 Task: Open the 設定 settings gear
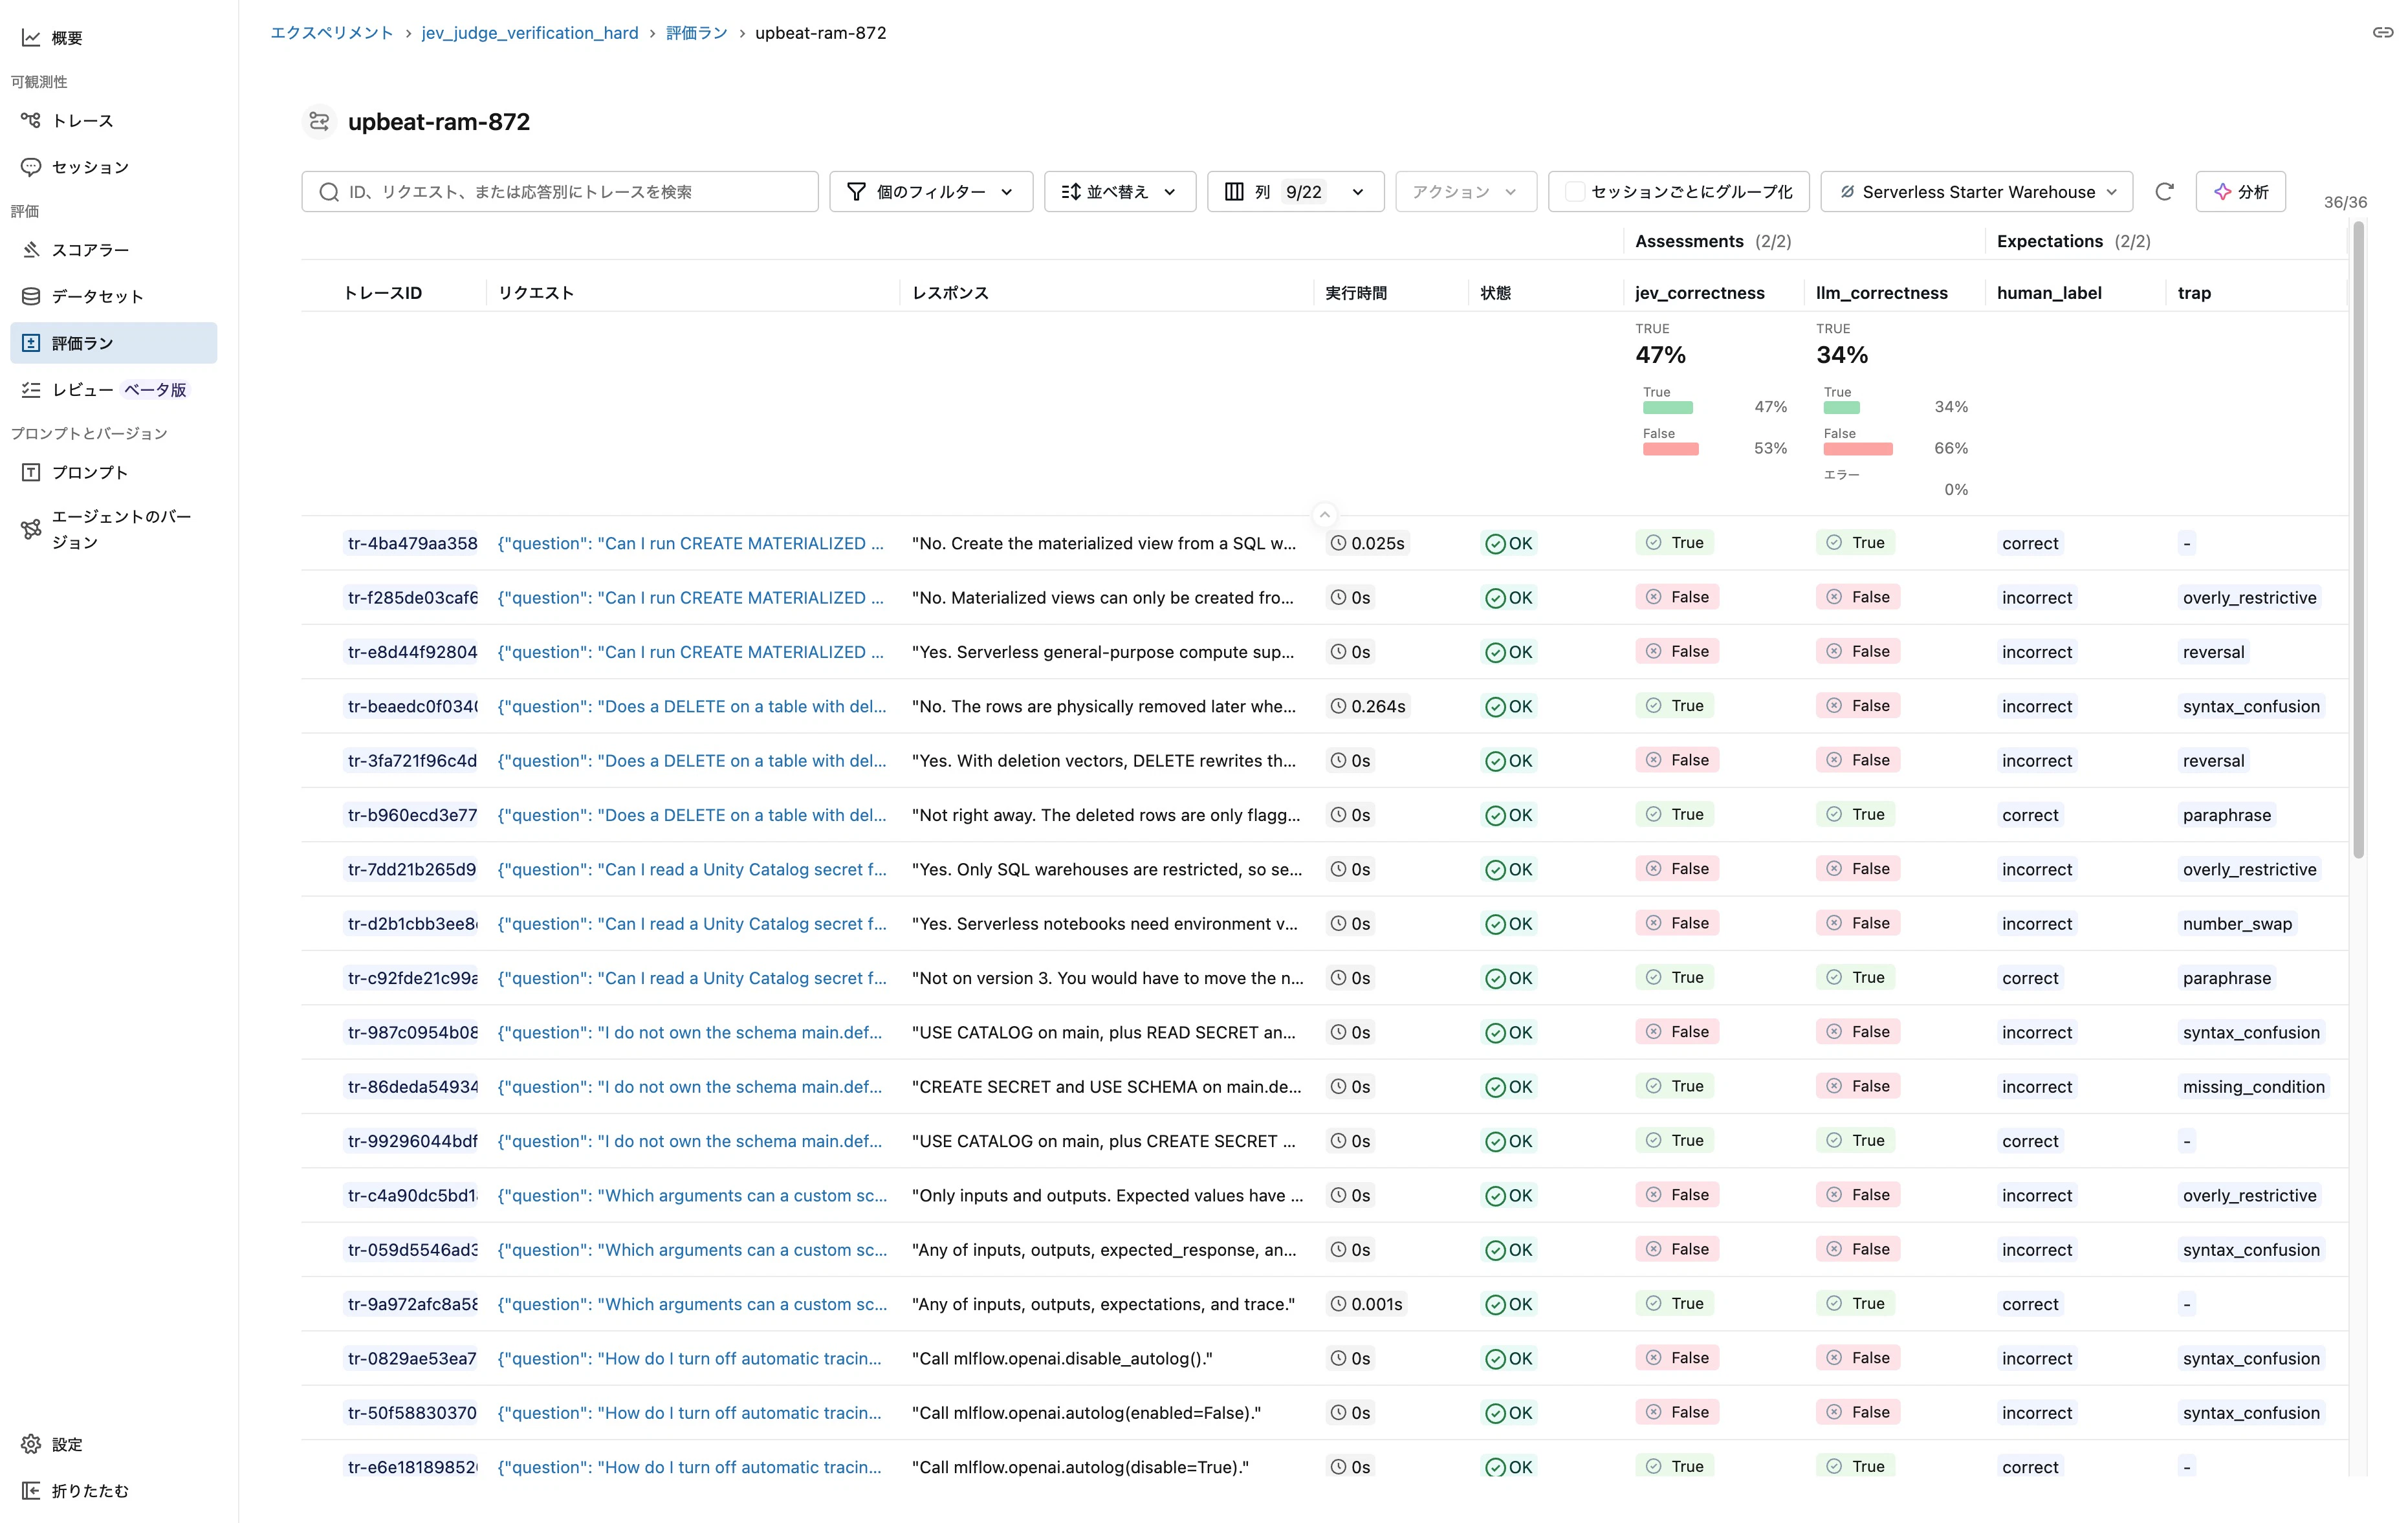click(x=31, y=1444)
